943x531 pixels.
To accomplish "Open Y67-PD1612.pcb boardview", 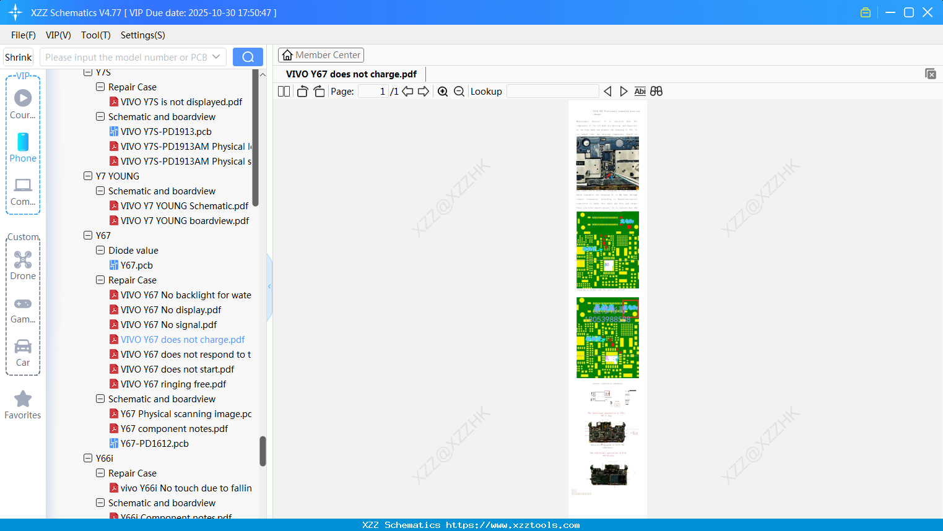I will pos(154,444).
